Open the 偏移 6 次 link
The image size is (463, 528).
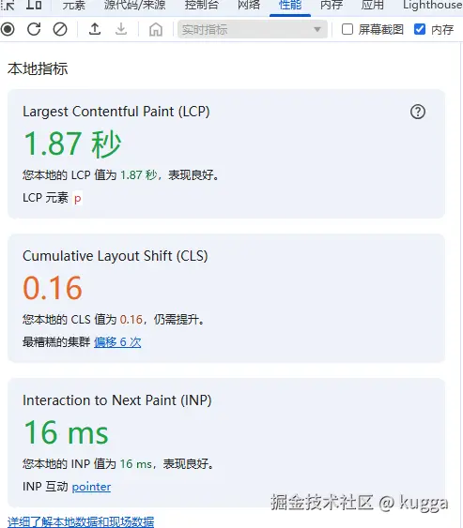[117, 342]
